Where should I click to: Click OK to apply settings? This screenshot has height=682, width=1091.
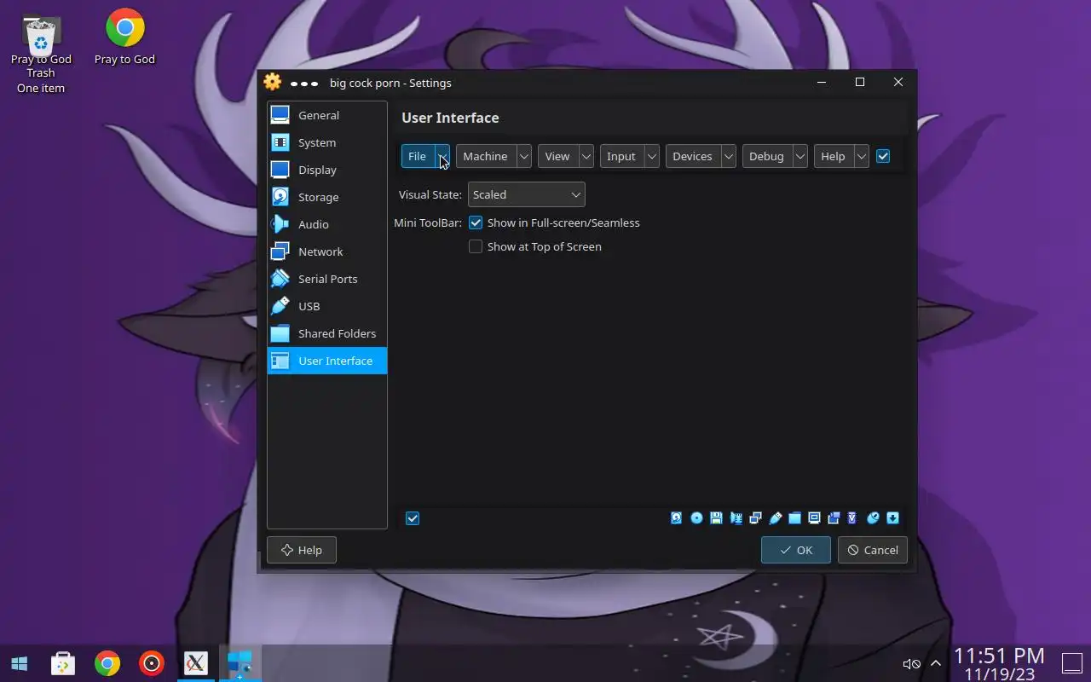click(x=796, y=550)
